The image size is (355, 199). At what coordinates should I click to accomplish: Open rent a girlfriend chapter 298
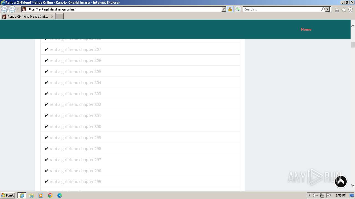(75, 149)
